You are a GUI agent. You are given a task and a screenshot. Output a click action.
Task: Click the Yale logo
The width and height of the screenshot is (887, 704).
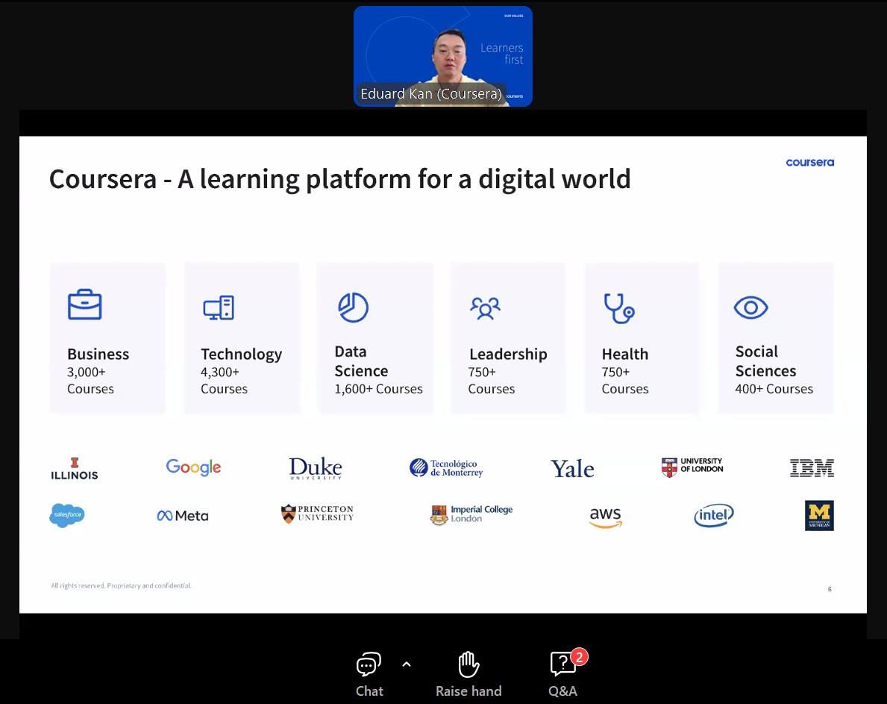(572, 469)
